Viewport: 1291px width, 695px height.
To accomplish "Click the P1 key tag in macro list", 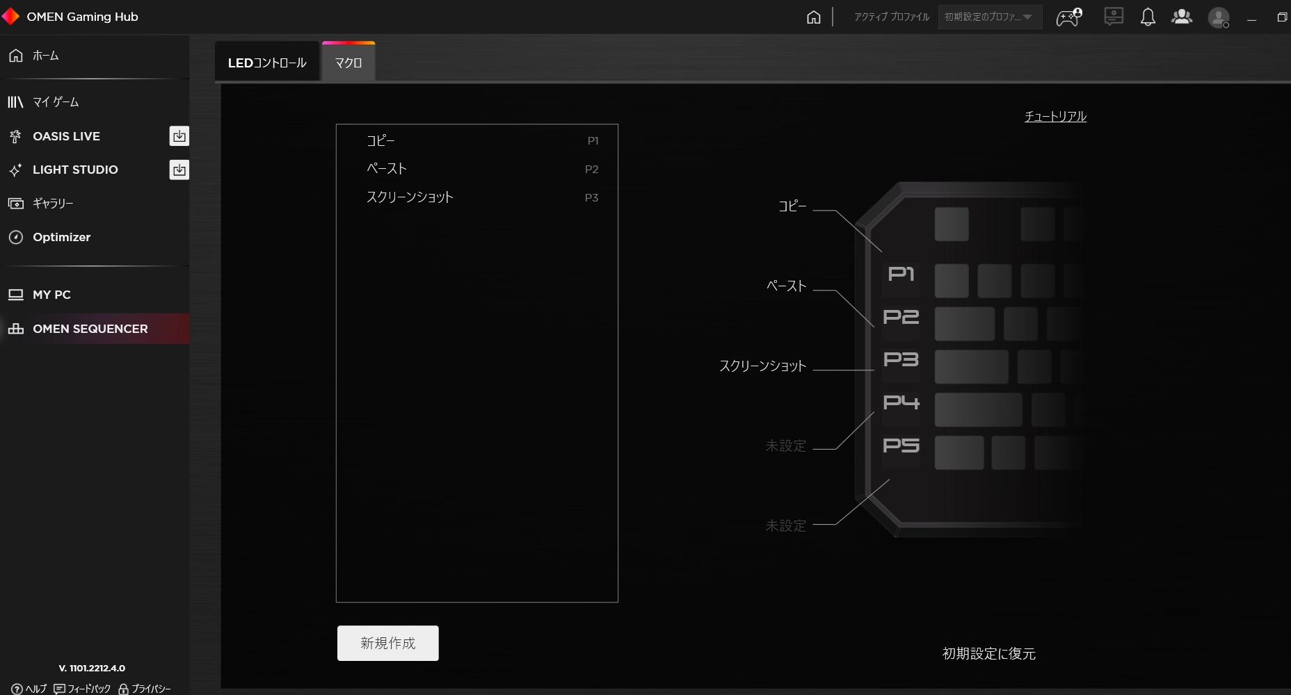I will [593, 141].
